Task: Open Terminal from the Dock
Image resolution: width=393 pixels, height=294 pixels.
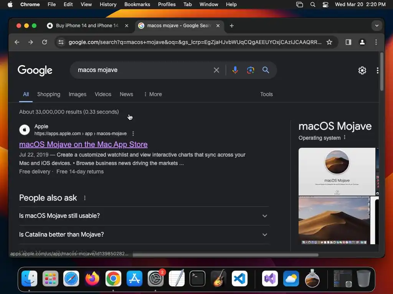Action: 198,279
